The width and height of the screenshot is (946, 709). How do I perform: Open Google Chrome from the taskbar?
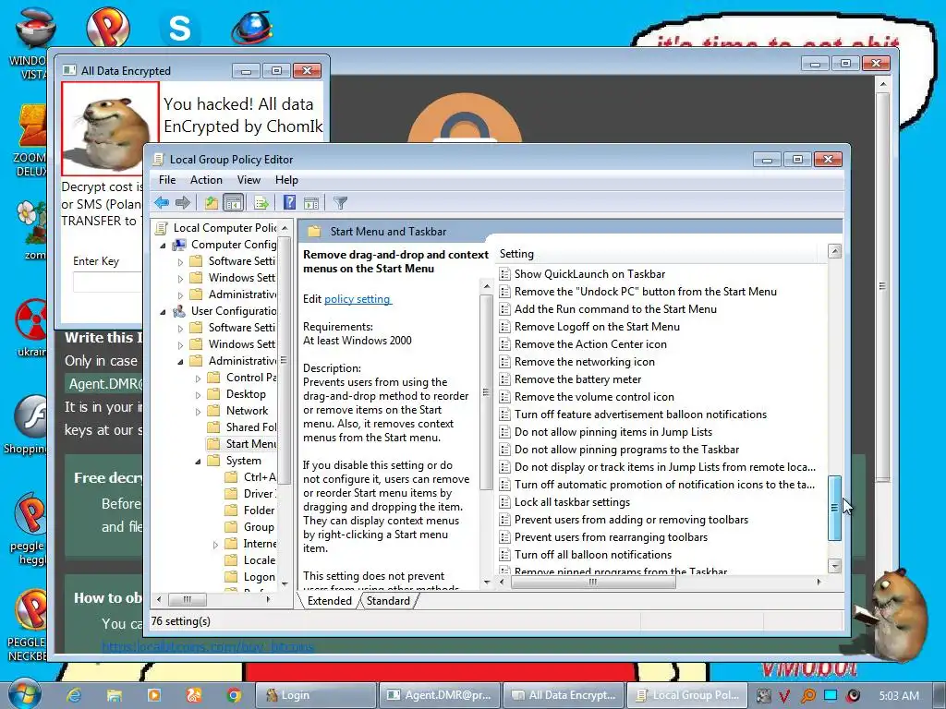tap(234, 695)
